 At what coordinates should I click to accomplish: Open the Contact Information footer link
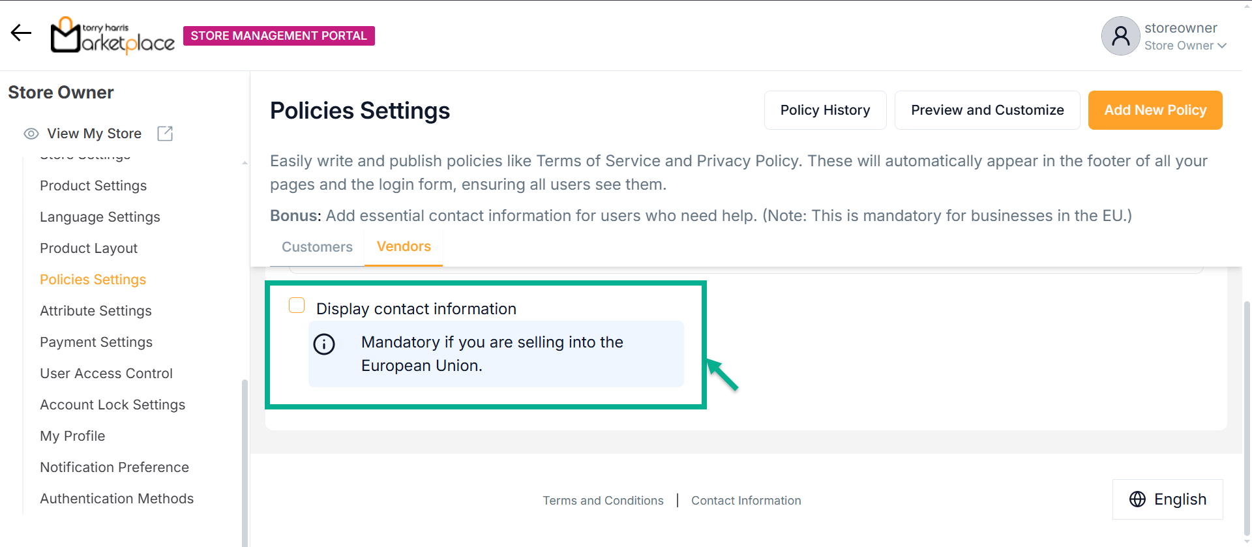pos(745,501)
